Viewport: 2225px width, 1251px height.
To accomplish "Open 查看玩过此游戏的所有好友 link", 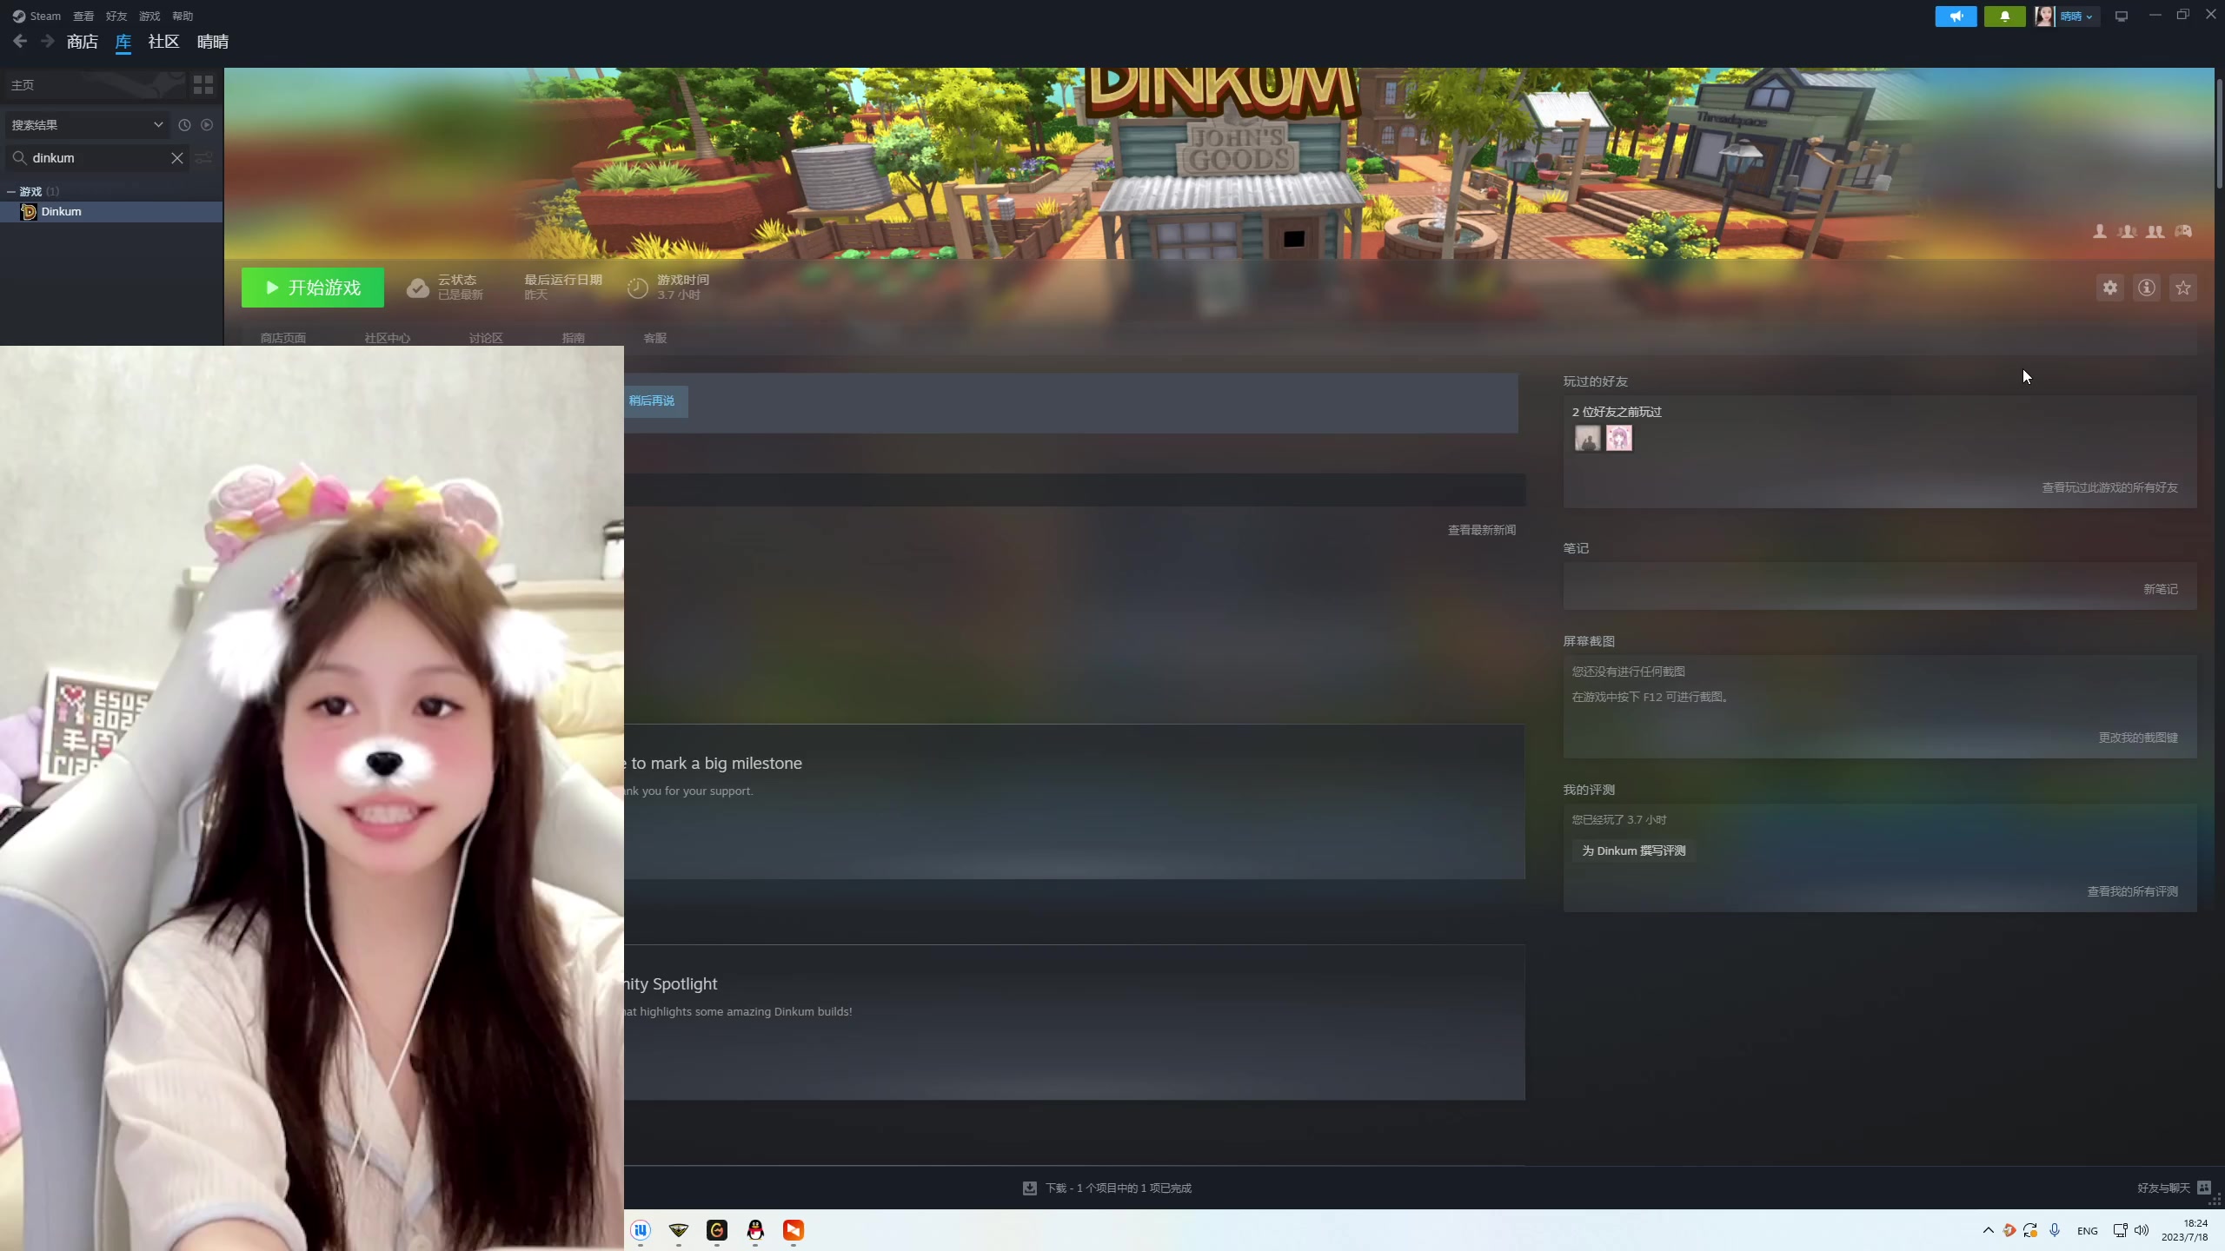I will pyautogui.click(x=2110, y=487).
